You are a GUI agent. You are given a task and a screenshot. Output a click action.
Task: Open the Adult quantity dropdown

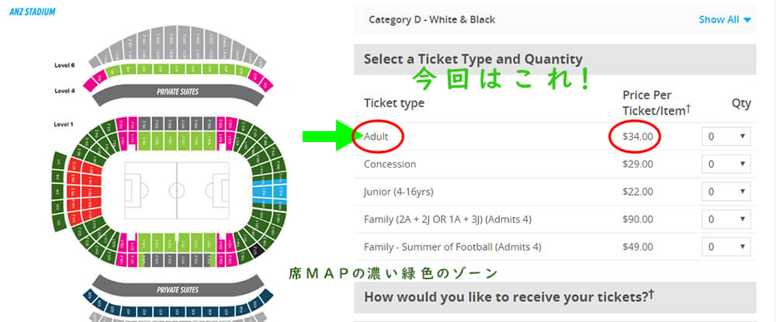point(725,136)
